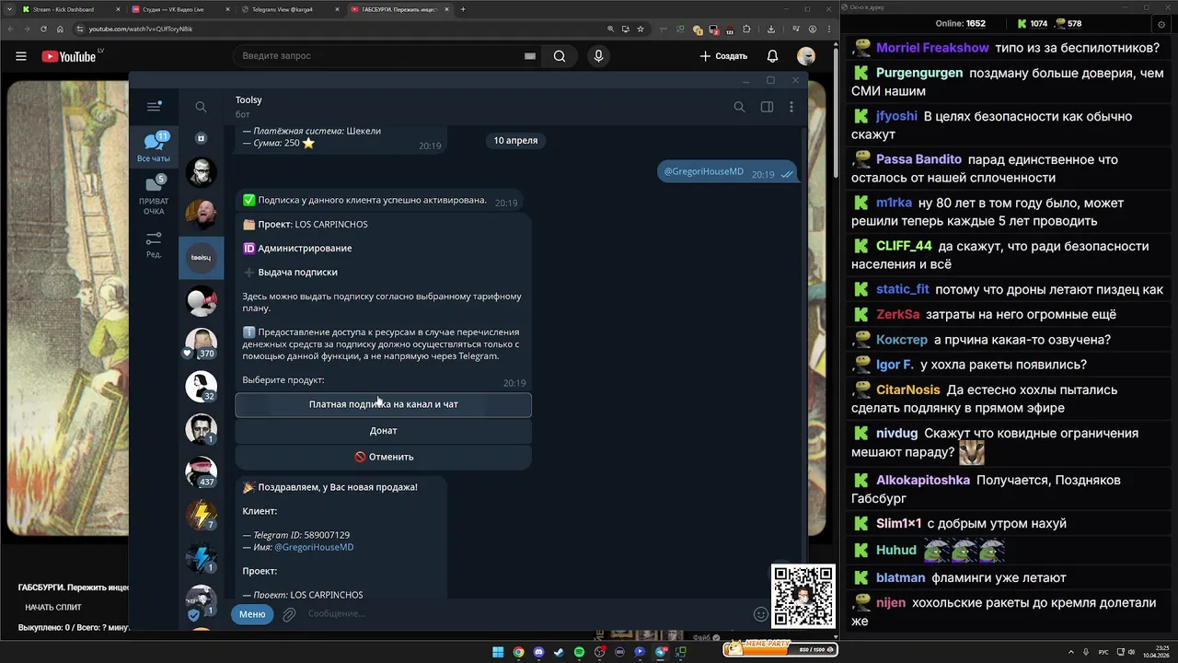1178x663 pixels.
Task: Open the YouTube on-screen keyboard icon
Action: (x=530, y=56)
